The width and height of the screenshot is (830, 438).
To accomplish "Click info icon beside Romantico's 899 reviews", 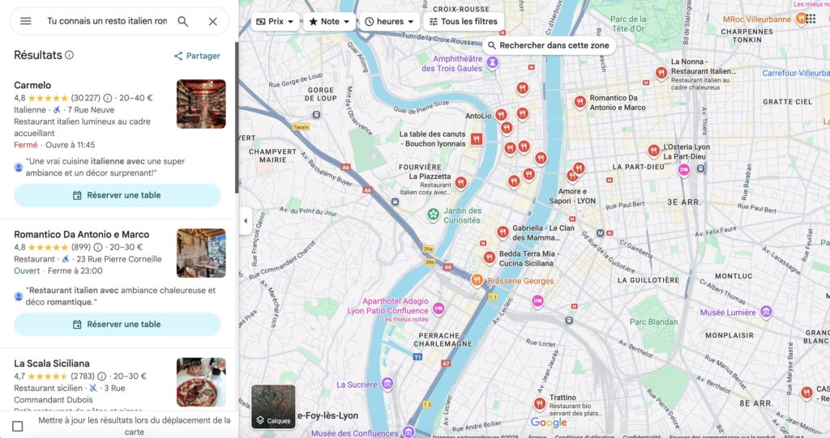I will click(x=98, y=247).
